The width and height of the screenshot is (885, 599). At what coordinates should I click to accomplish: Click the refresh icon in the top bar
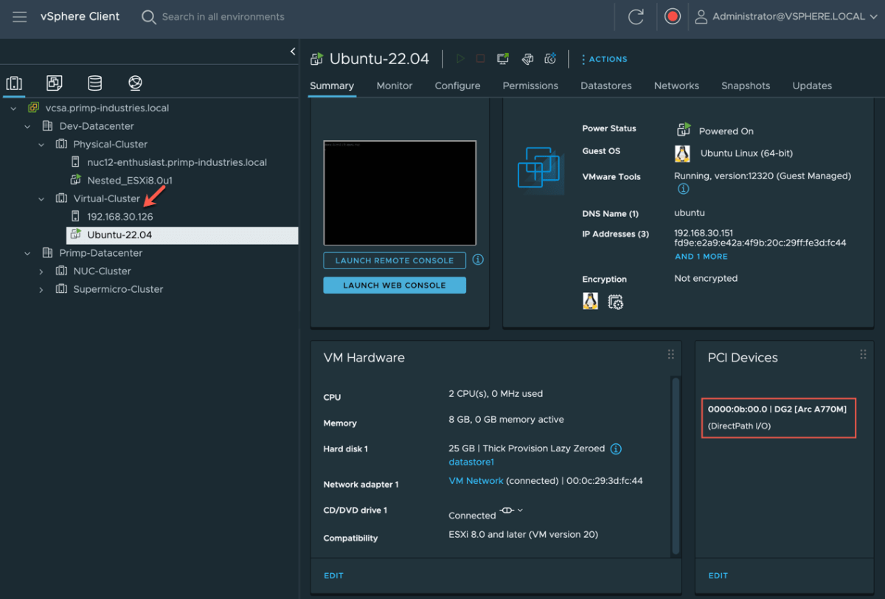pos(636,15)
